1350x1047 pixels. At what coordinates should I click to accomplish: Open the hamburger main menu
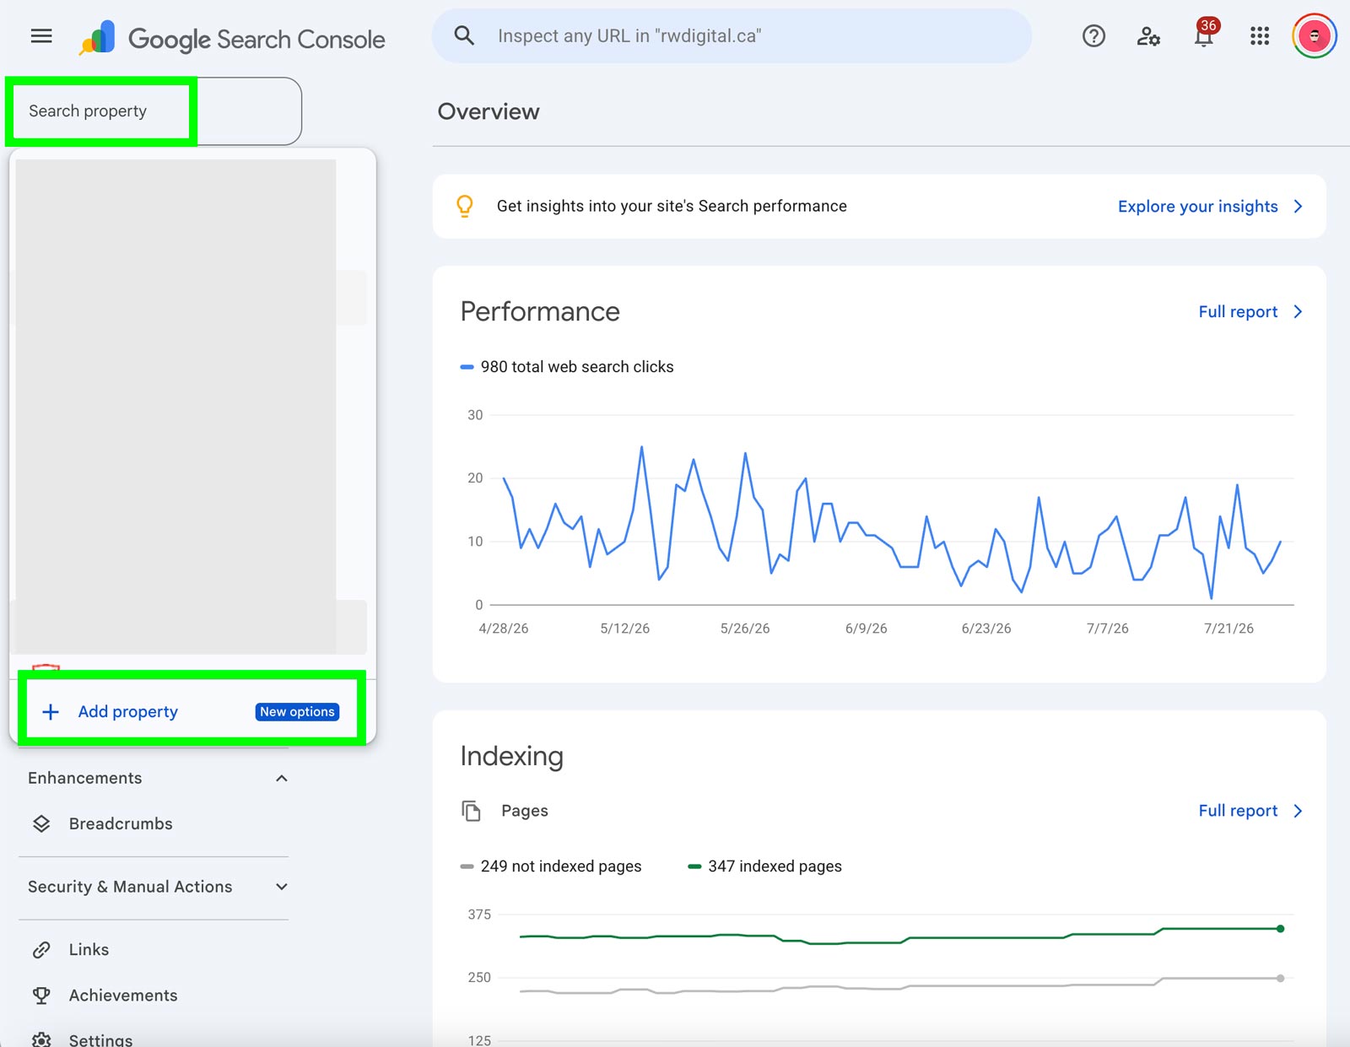point(41,35)
